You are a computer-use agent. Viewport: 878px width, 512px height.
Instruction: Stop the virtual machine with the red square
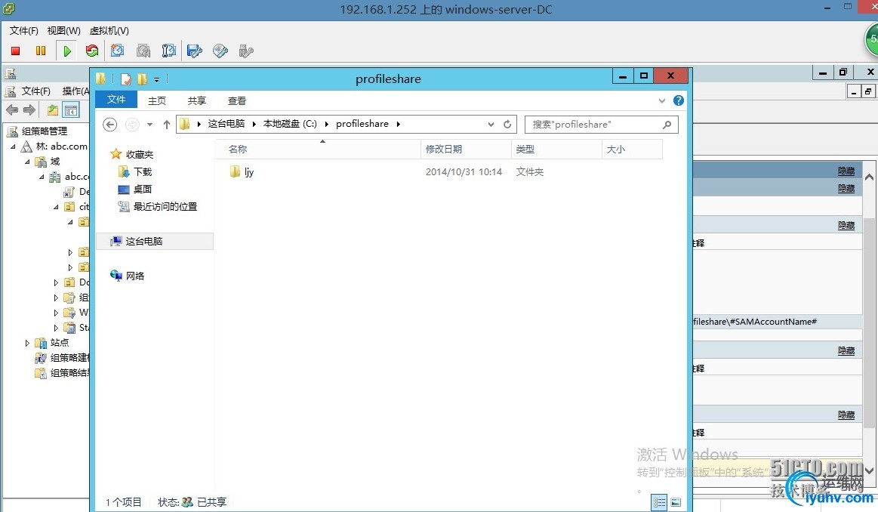pos(16,51)
